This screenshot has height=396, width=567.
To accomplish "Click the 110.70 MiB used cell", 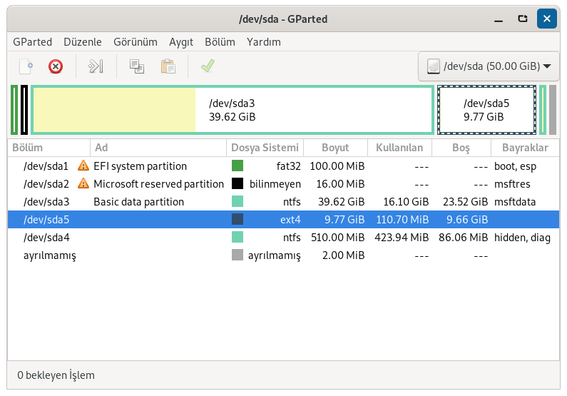I will [402, 219].
